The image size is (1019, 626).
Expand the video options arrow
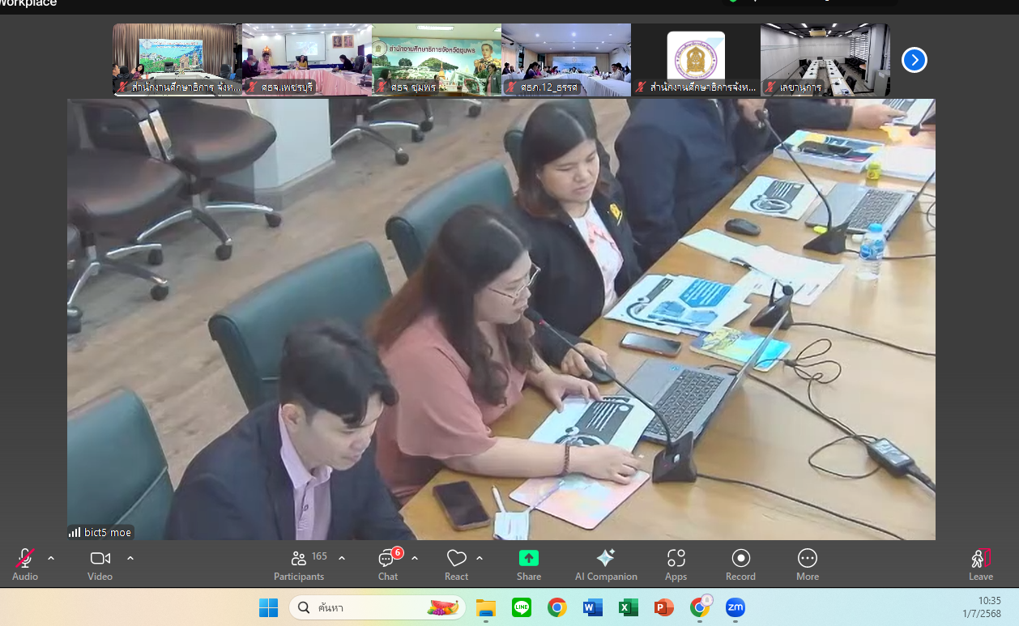tap(130, 558)
